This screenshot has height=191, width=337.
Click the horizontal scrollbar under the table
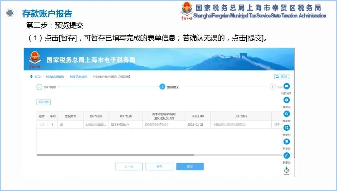115,155
